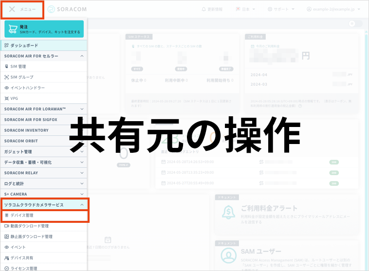Click the bell notification icon

204,9
